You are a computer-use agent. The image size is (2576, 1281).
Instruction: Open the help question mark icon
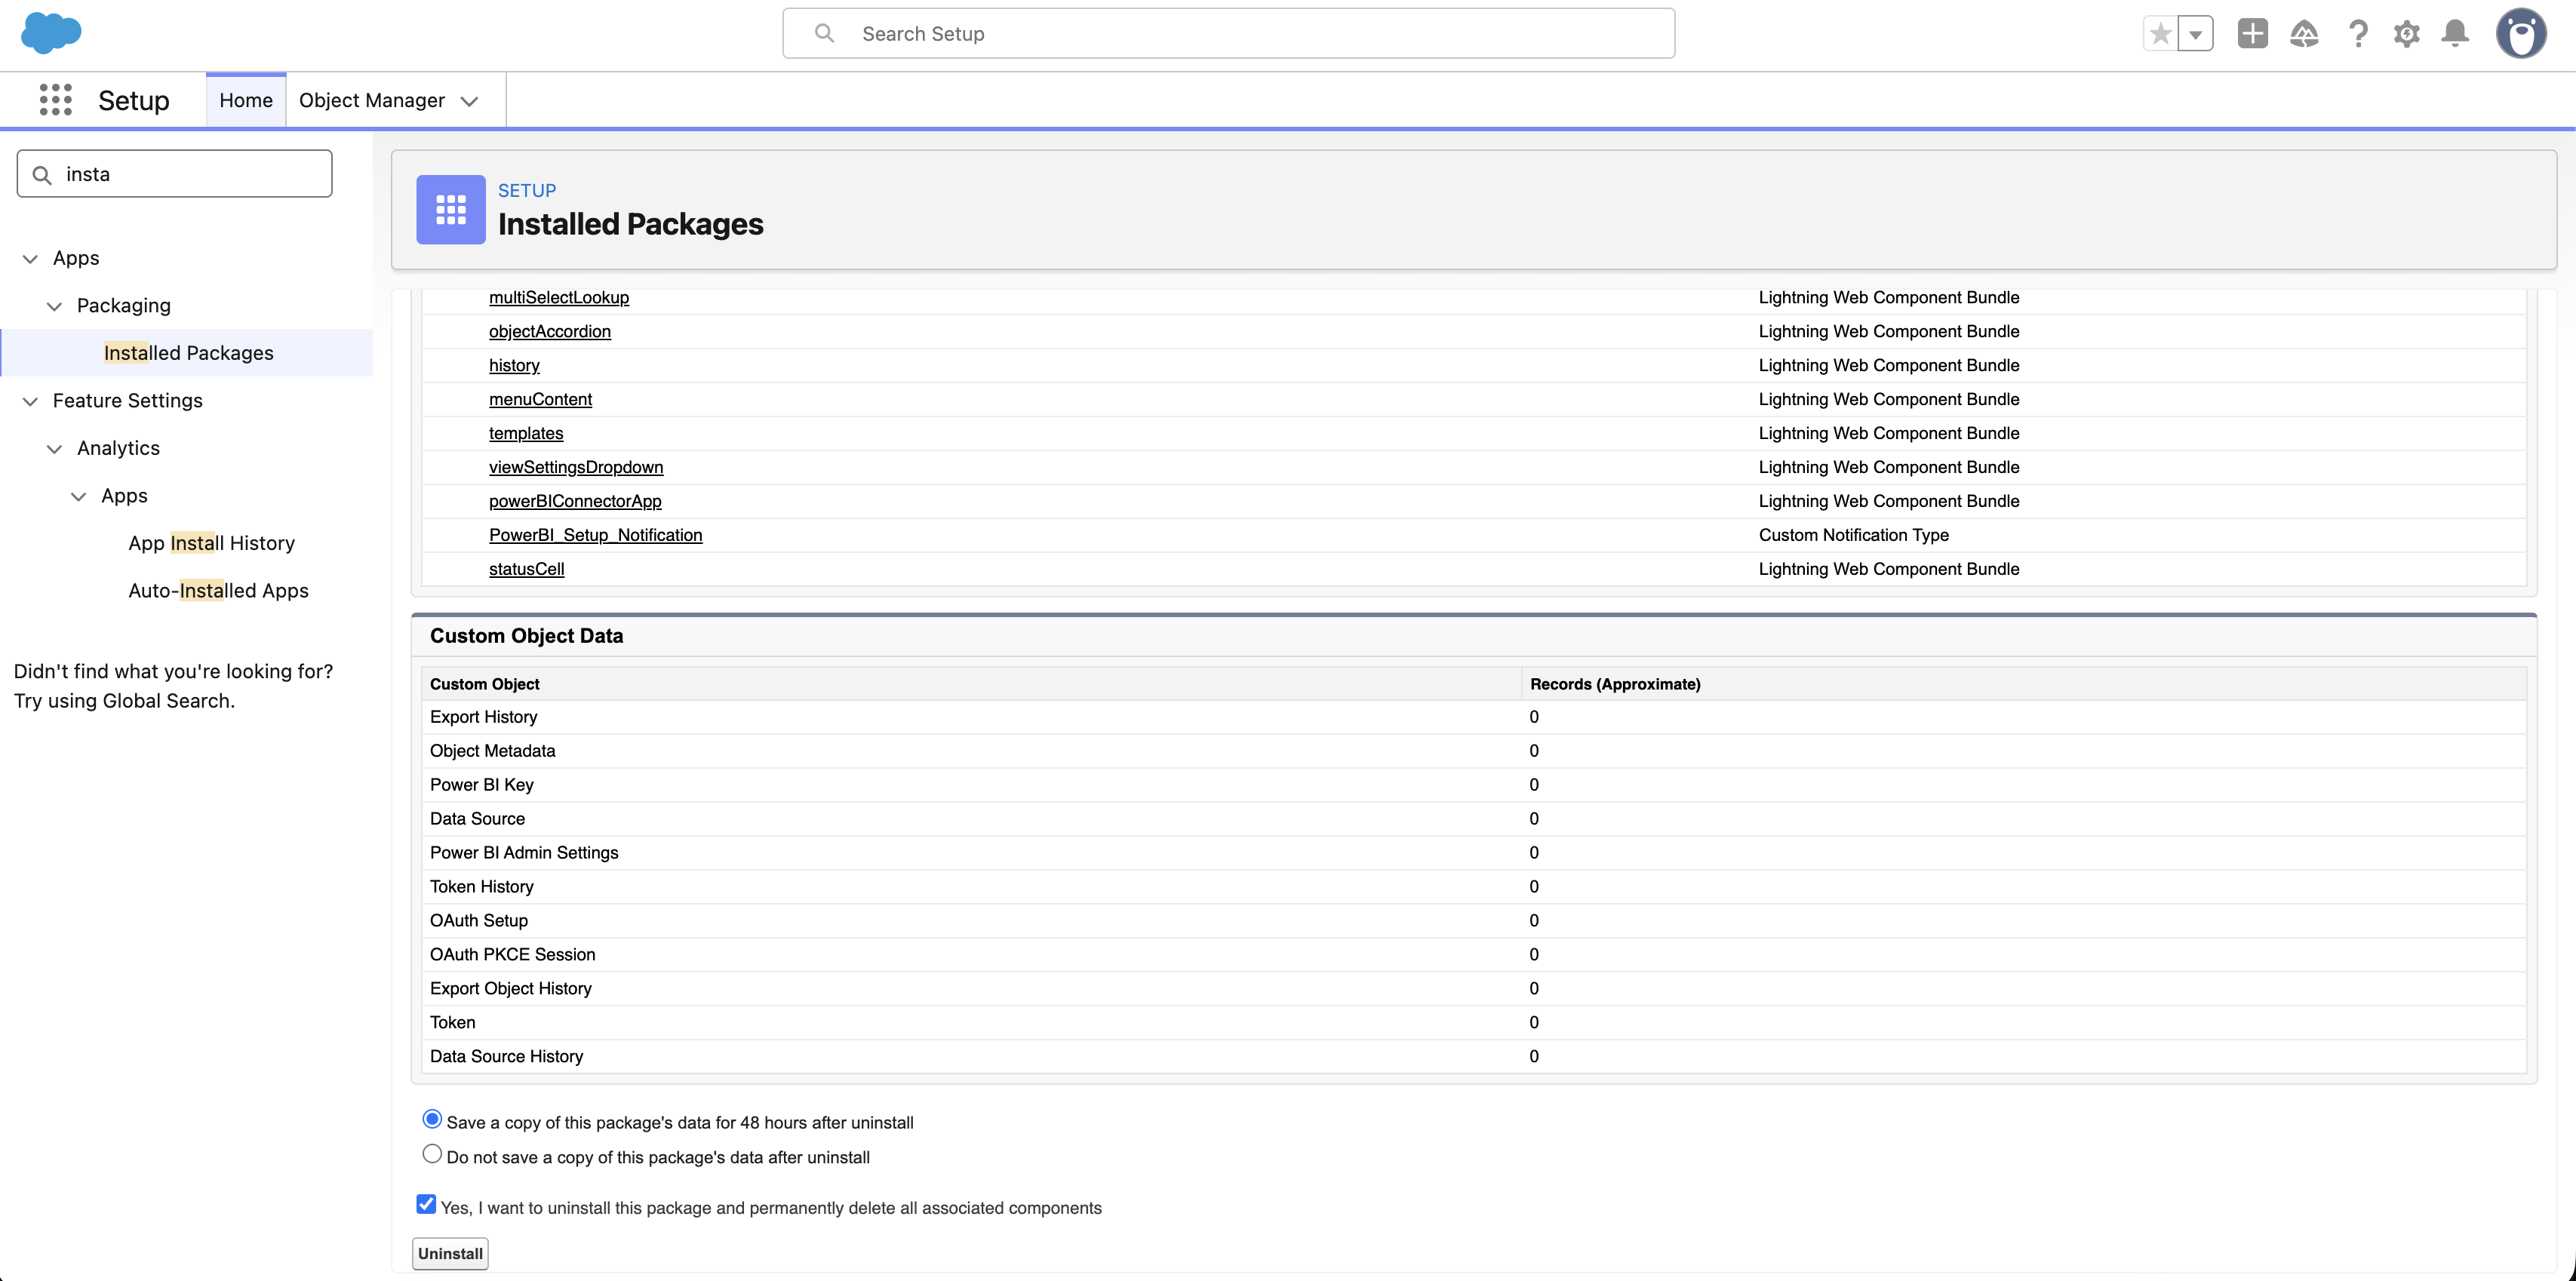click(x=2358, y=34)
